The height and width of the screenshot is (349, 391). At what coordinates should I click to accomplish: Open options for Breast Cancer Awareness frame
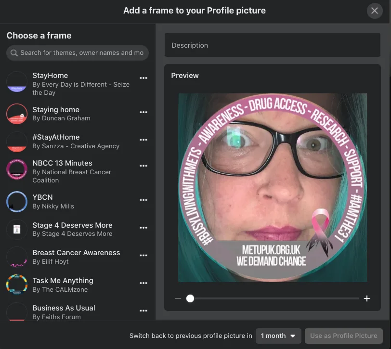[143, 255]
